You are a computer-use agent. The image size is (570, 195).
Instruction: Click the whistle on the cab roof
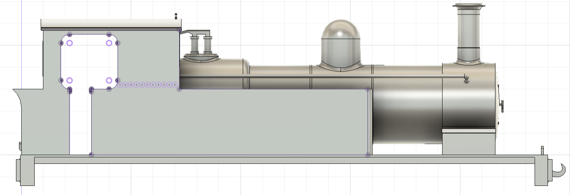pos(175,16)
